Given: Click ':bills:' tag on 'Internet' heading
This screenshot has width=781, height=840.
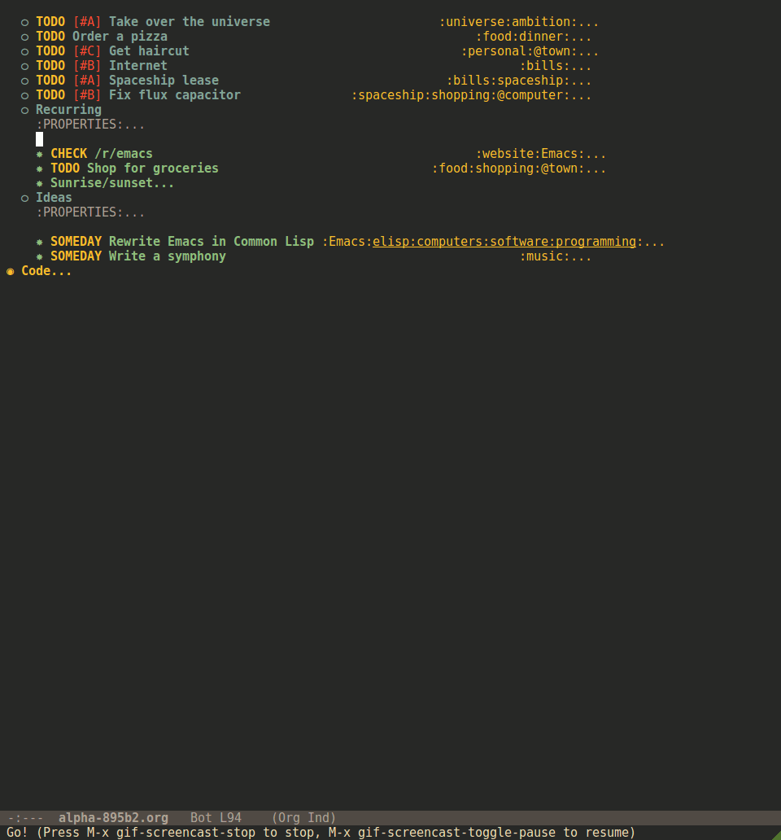Looking at the screenshot, I should click(x=545, y=66).
